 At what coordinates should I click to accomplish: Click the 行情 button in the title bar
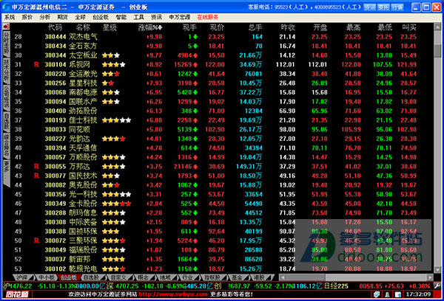(397, 7)
